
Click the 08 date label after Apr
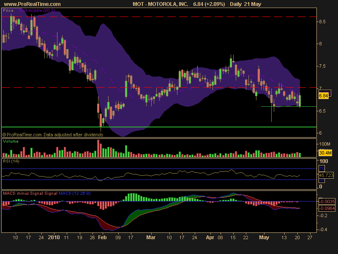220,237
